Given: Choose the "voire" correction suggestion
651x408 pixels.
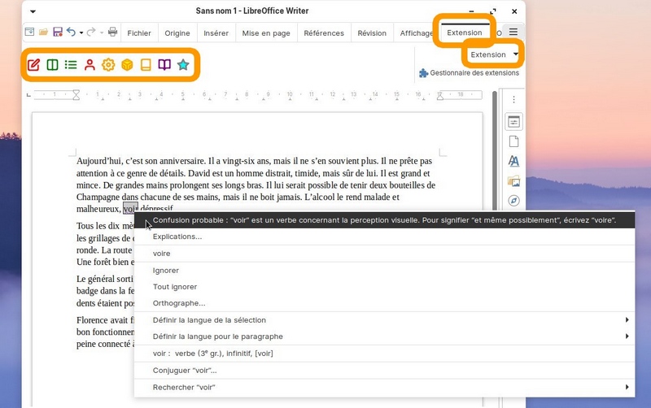Looking at the screenshot, I should click(x=162, y=254).
